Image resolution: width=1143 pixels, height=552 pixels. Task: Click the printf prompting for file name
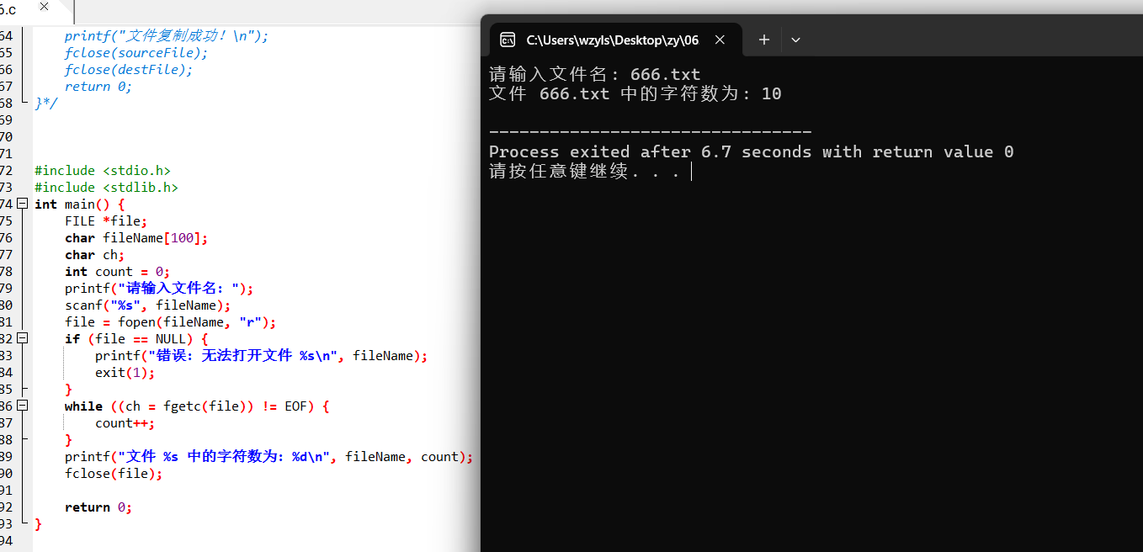tap(159, 288)
